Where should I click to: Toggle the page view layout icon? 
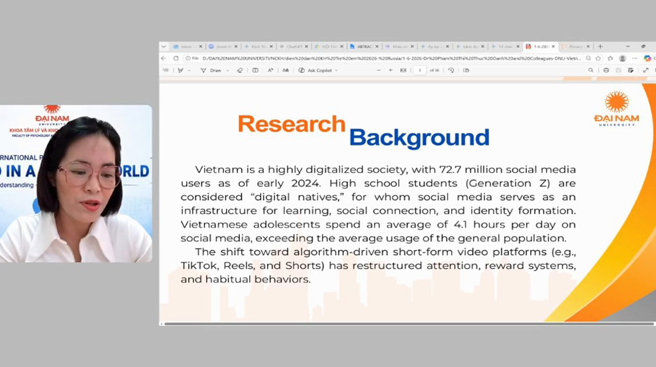255,70
